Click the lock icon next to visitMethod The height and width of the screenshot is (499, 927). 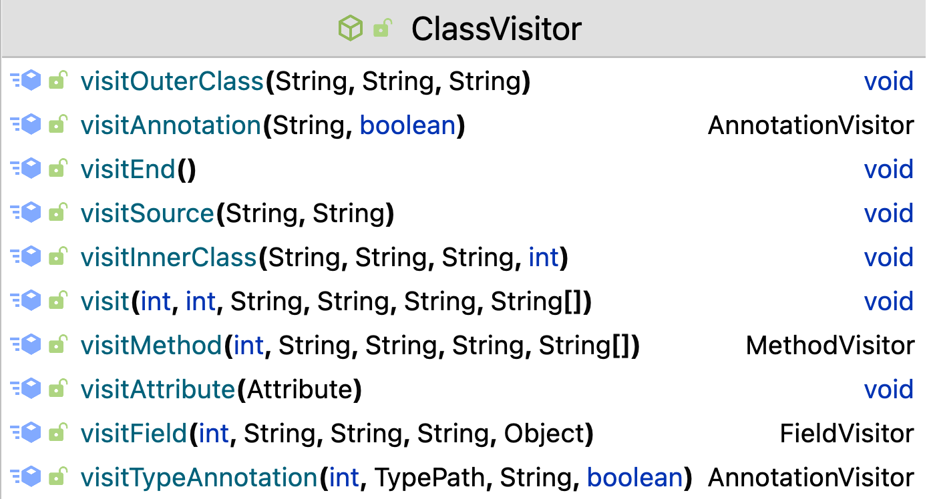coord(58,346)
